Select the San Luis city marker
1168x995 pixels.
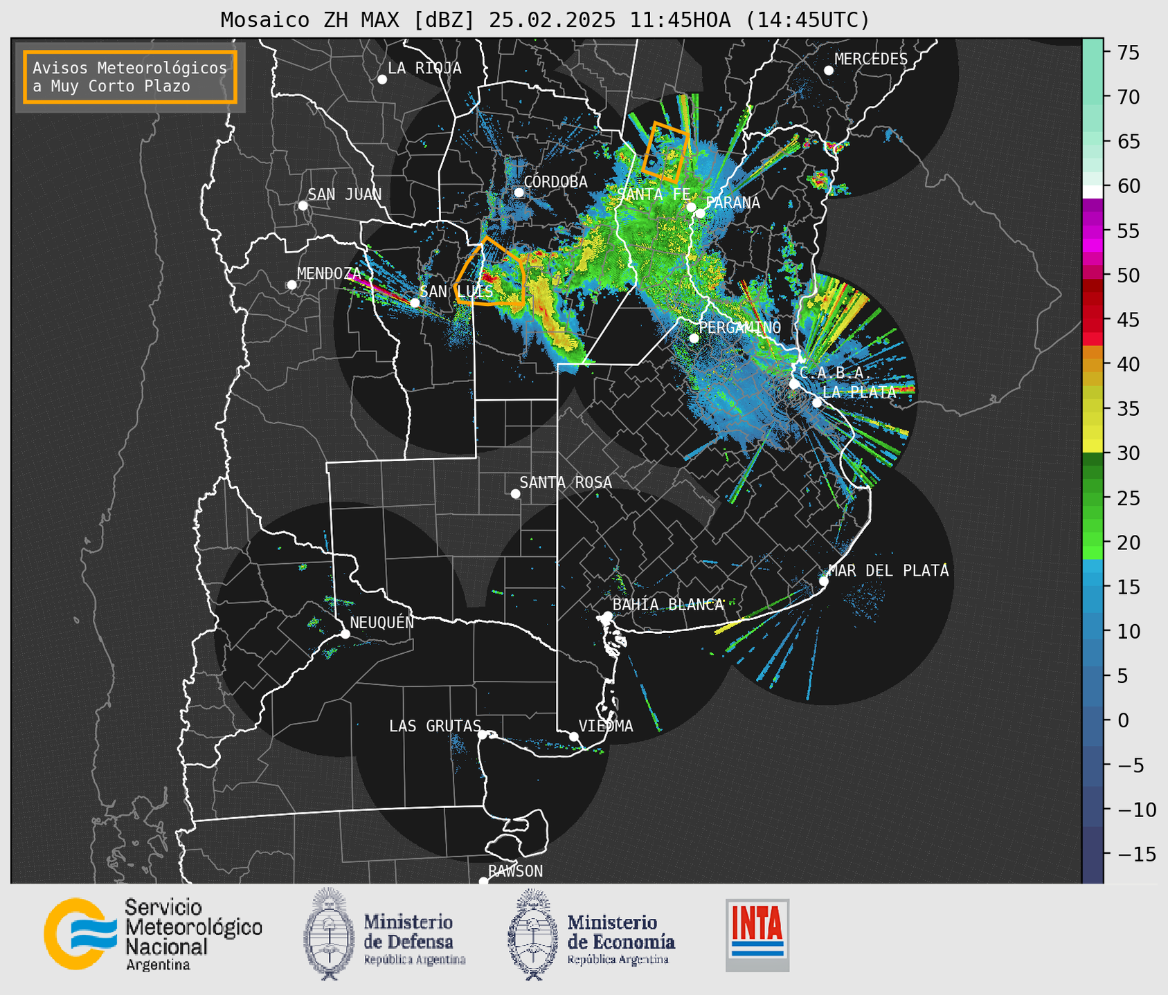point(415,302)
